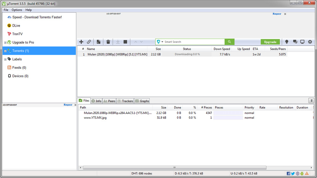This screenshot has height=178, width=317.
Task: Switch to the Peers tab
Action: [109, 101]
